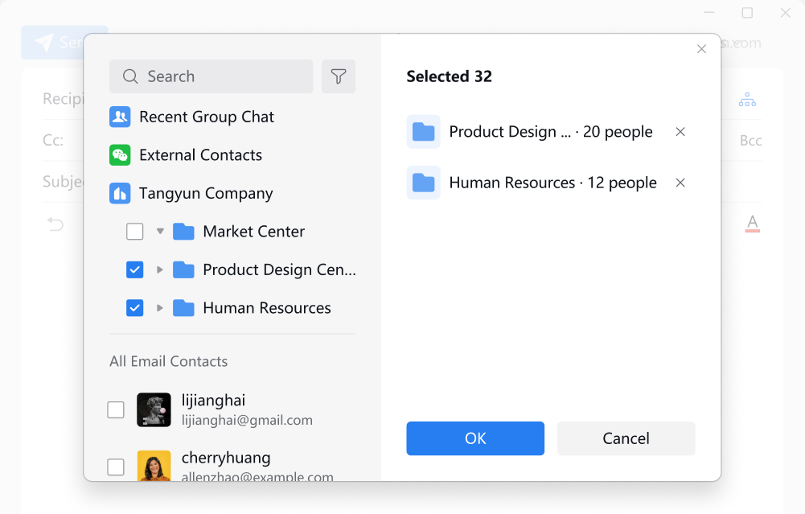Screen dimensions: 805x514
Task: Collapse the Market Center folder arrow
Action: [x=160, y=232]
